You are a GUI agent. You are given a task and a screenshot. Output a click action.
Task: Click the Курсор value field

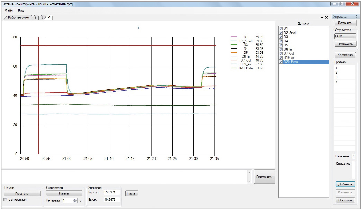click(x=112, y=192)
